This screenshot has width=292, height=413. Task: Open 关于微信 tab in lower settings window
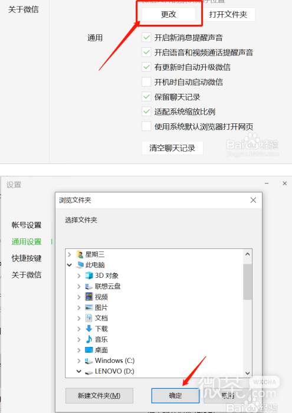coord(27,275)
